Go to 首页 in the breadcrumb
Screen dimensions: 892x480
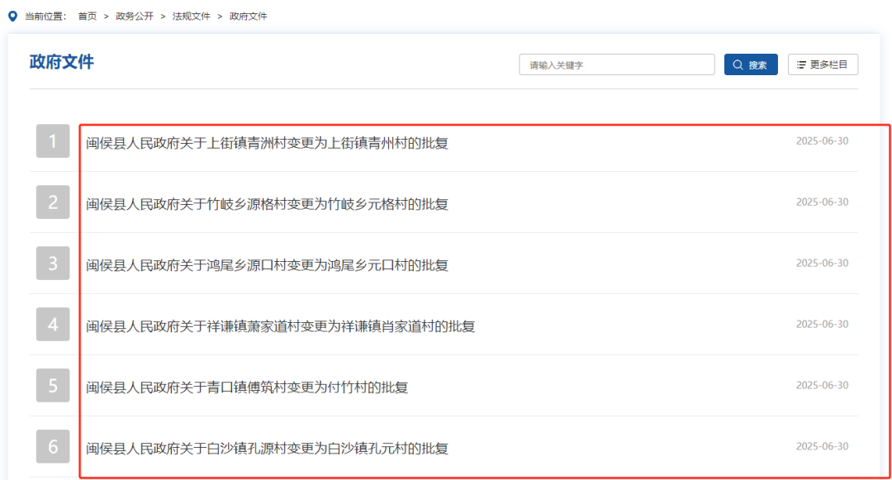[87, 16]
